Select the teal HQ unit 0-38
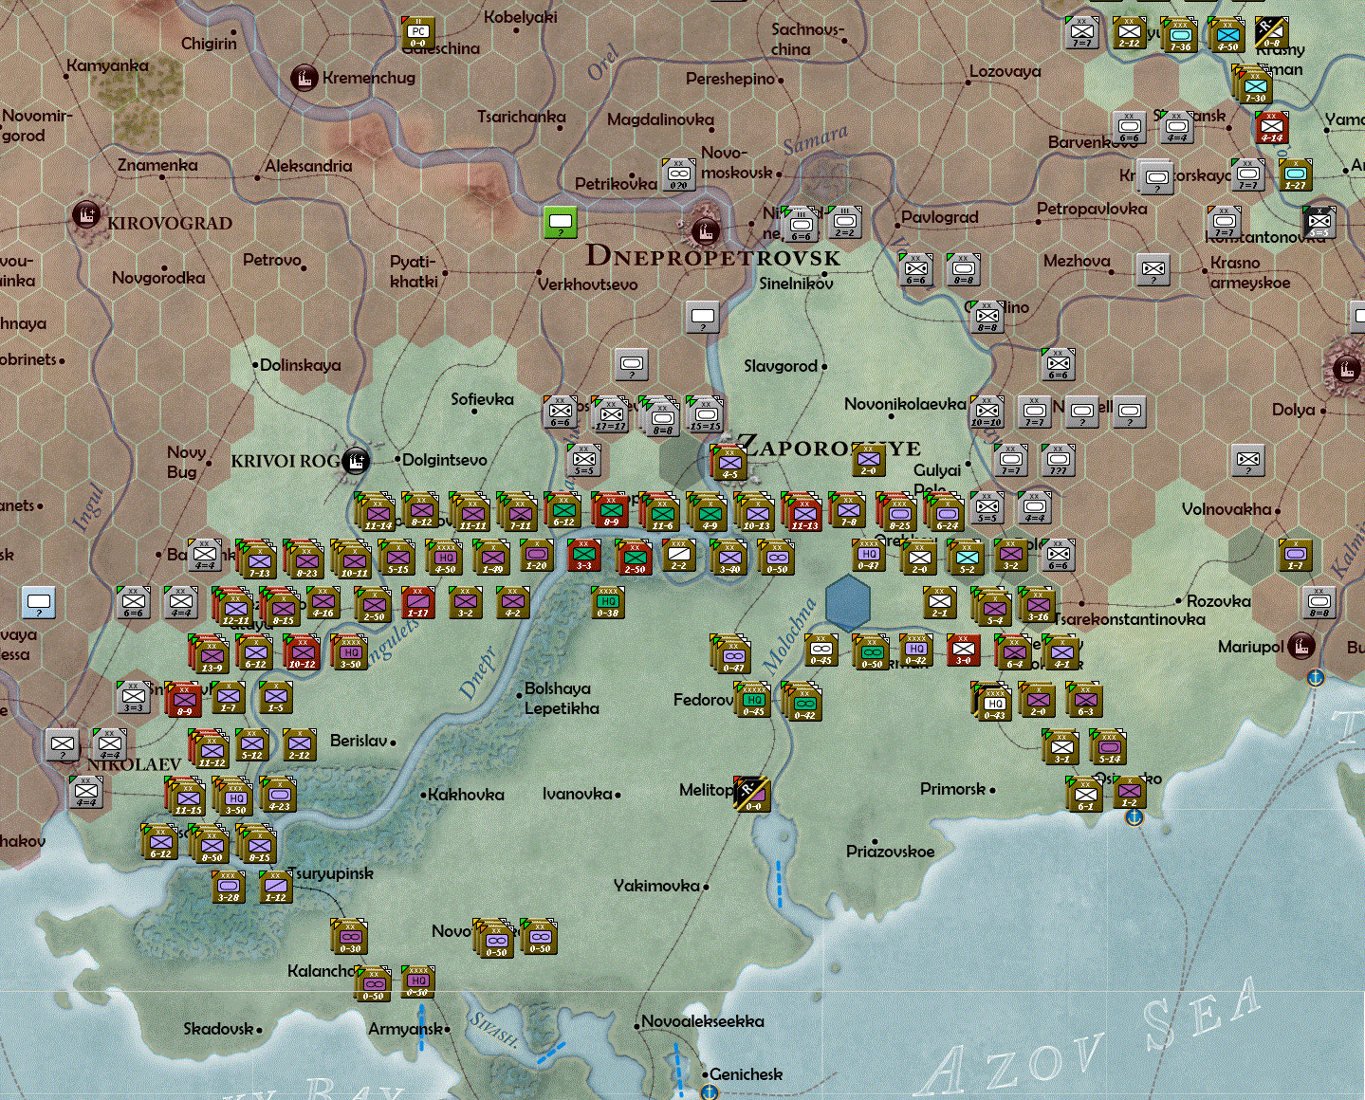Viewport: 1365px width, 1100px height. (608, 602)
